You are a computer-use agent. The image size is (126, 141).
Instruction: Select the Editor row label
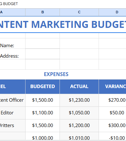click(x=13, y=113)
